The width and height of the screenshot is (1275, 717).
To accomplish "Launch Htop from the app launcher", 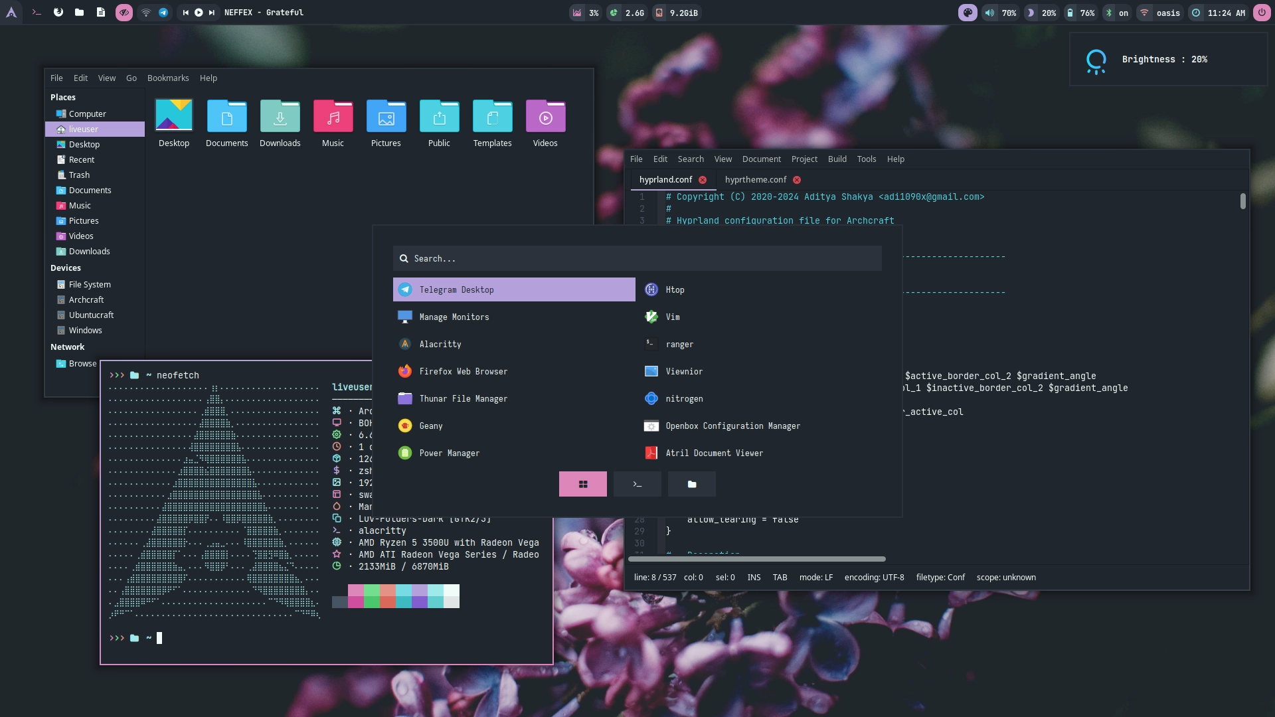I will point(675,289).
